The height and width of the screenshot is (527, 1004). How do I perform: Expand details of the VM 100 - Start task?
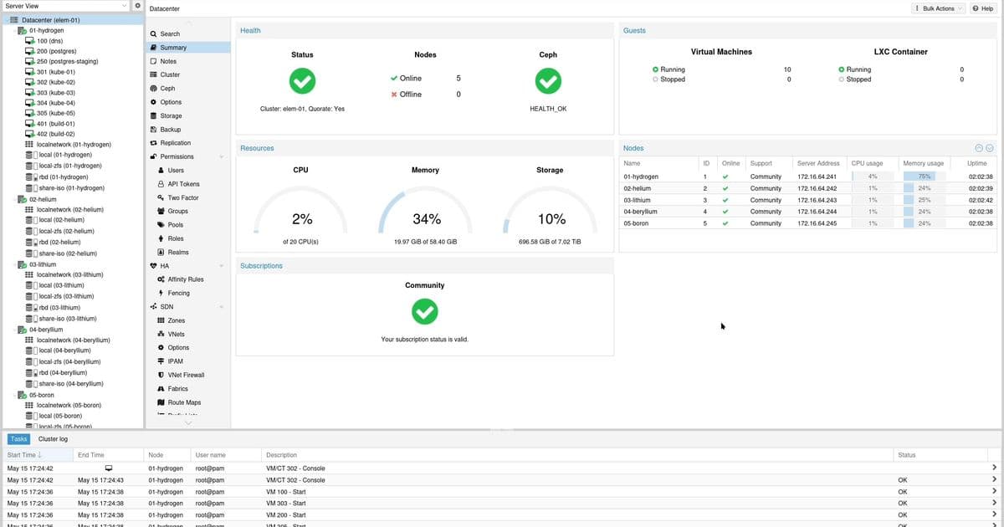pos(994,491)
